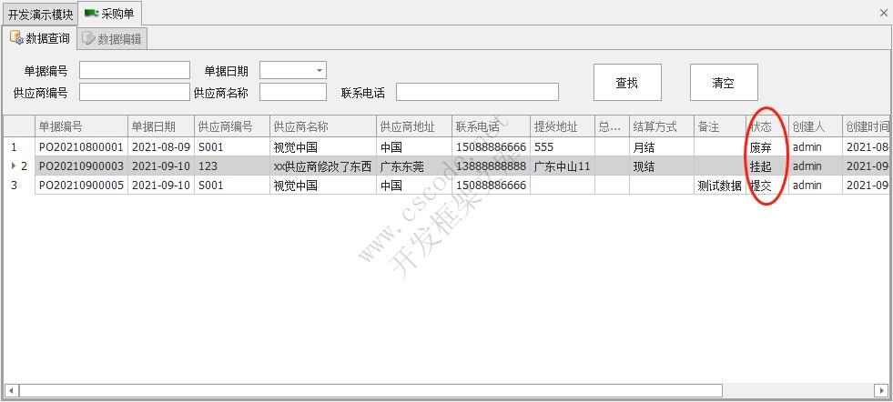Click the 供应商编号 search field

point(135,92)
